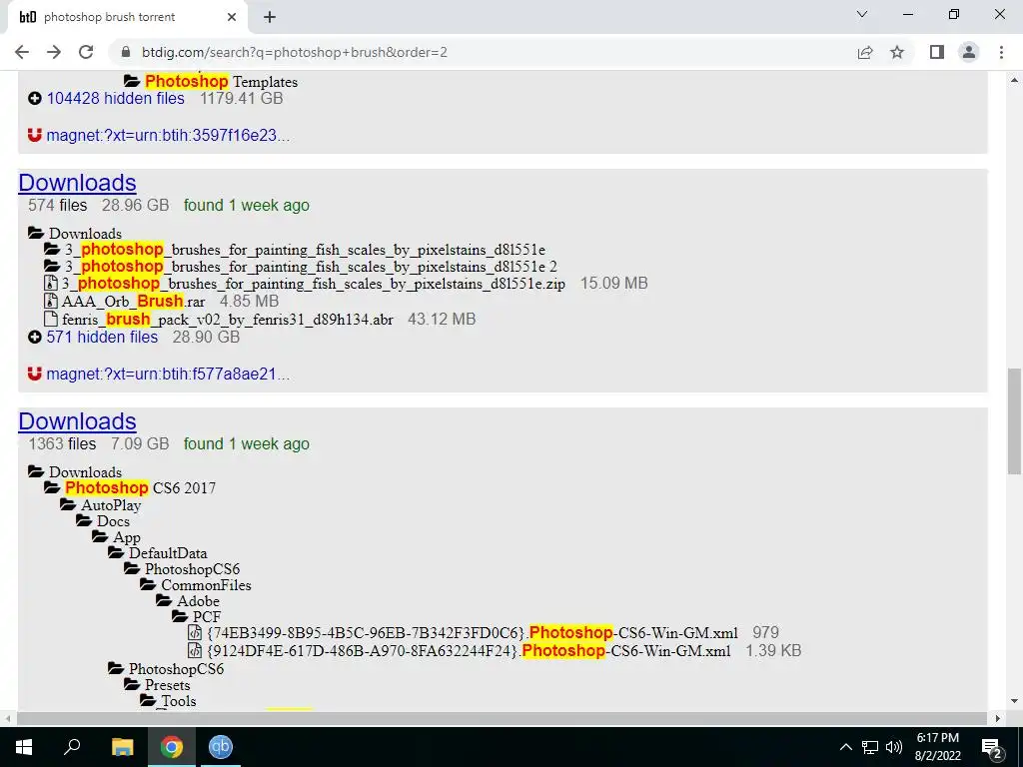
Task: Click the 15.09 MB size text
Action: coord(614,283)
